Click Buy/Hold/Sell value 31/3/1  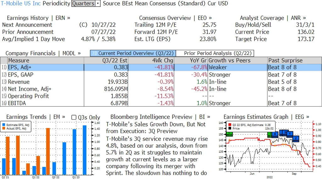point(305,25)
